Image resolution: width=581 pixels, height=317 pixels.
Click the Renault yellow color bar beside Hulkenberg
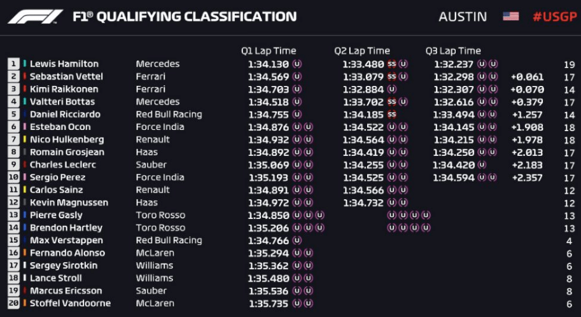[25, 139]
